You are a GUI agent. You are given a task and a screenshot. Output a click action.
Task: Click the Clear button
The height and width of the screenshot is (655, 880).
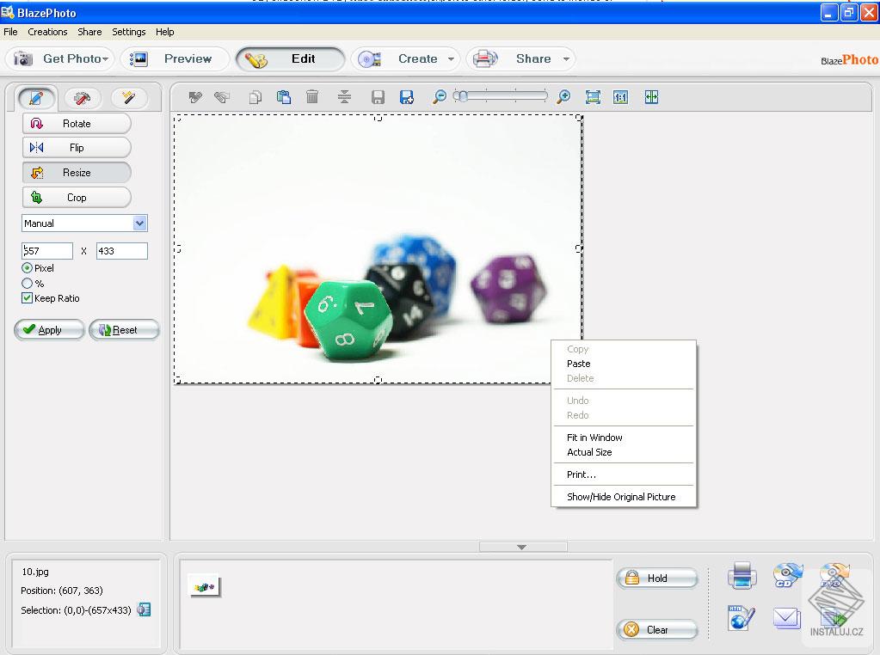tap(657, 630)
